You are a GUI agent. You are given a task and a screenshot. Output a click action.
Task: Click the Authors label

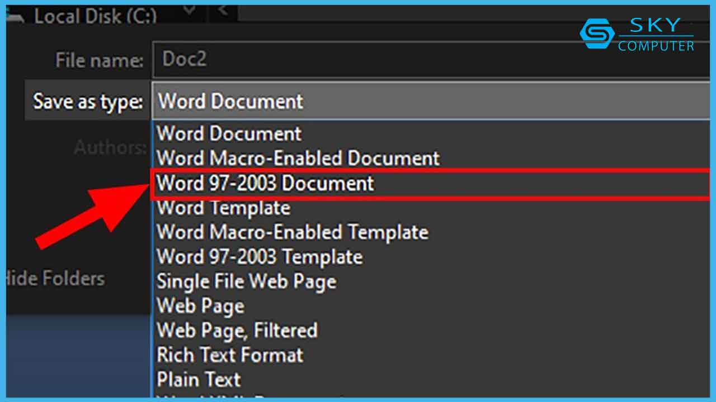[x=110, y=147]
